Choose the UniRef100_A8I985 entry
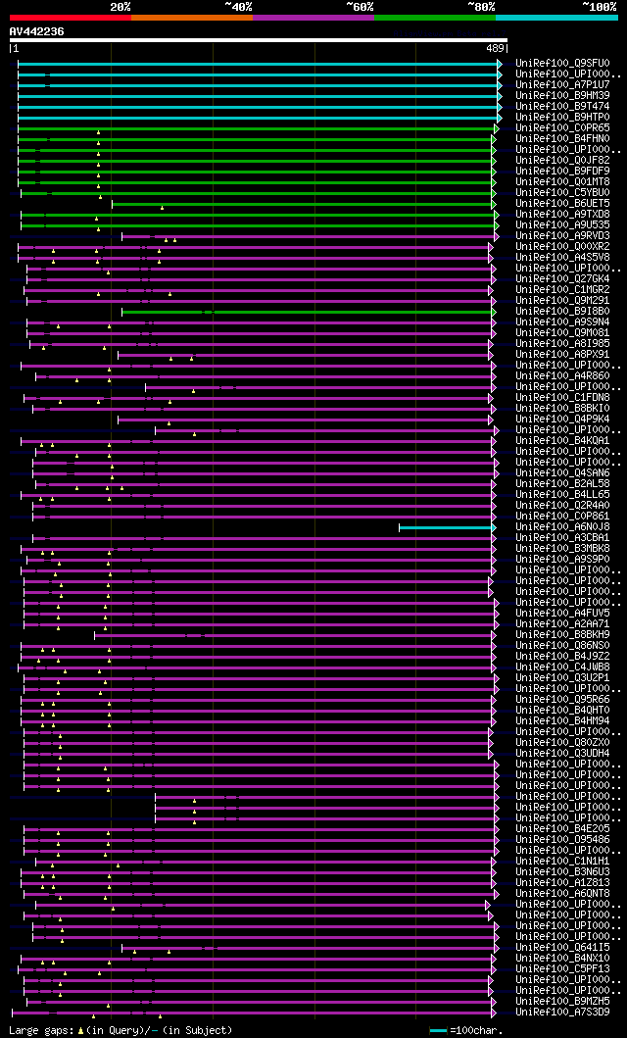Image resolution: width=627 pixels, height=1038 pixels. (x=563, y=344)
